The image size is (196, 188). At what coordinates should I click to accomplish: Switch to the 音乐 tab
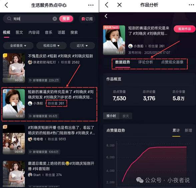[49, 33]
